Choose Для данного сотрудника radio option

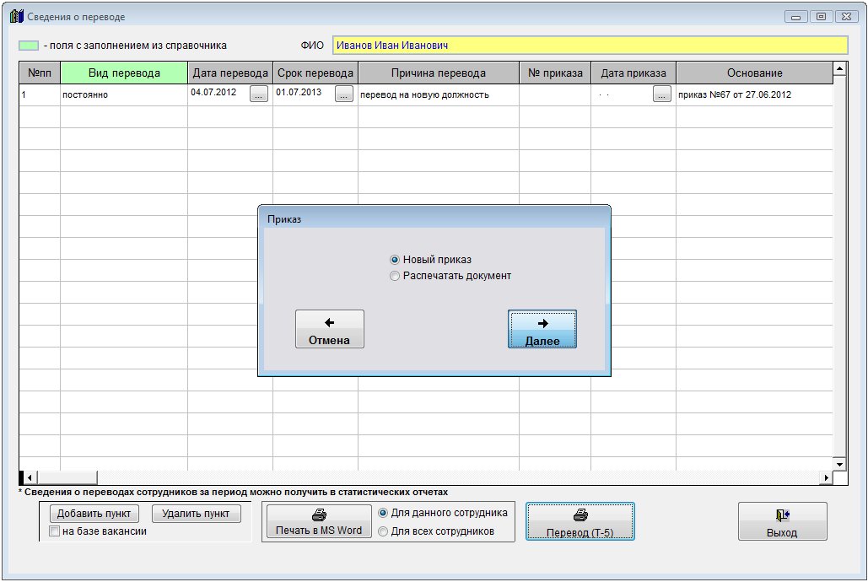click(x=383, y=513)
